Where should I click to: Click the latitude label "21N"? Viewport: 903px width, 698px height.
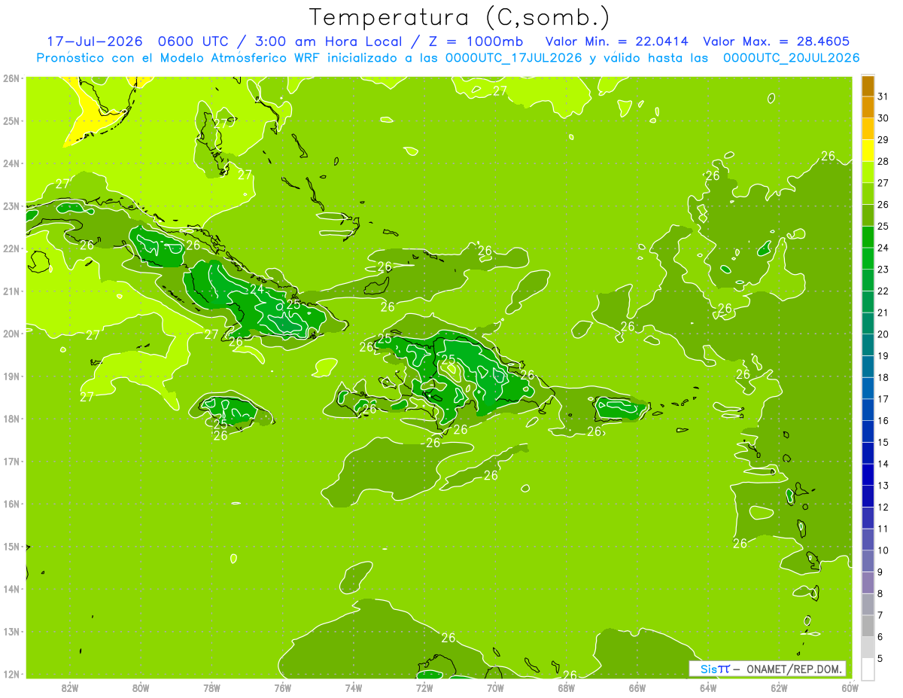(x=11, y=291)
